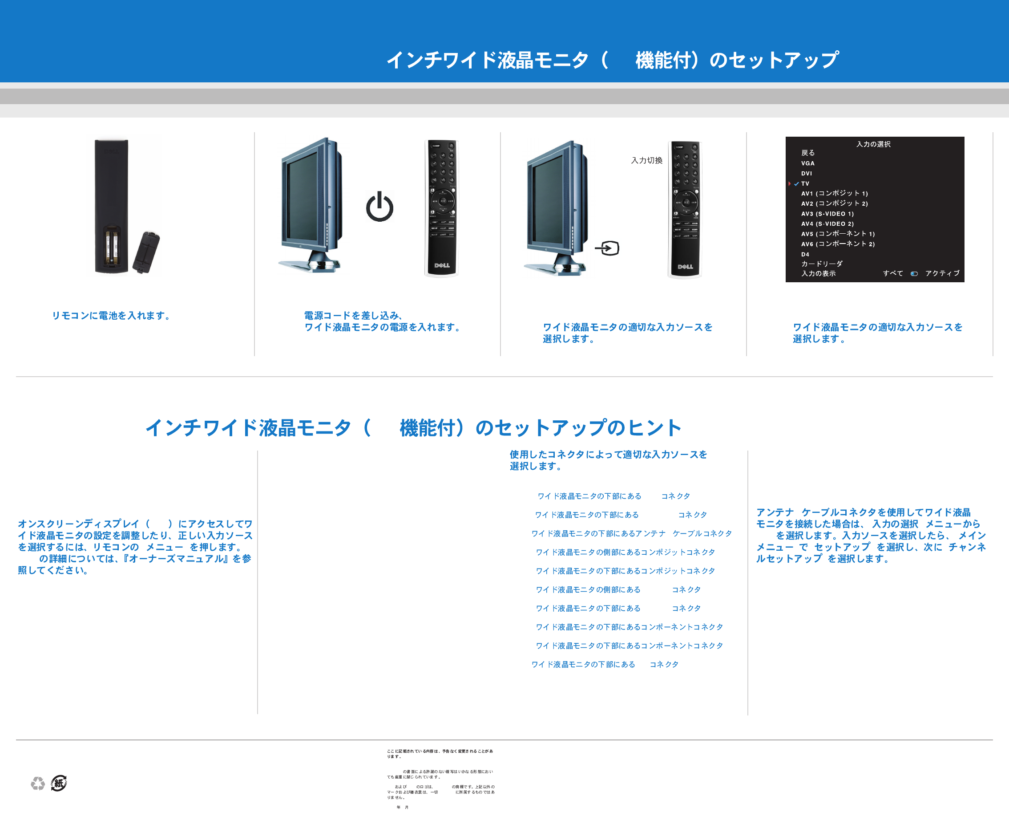
Task: Click the DELL logo on first remote
Action: coord(442,265)
